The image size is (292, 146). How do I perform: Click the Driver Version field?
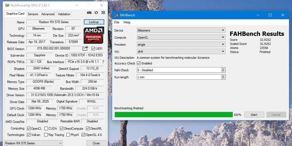(65, 95)
